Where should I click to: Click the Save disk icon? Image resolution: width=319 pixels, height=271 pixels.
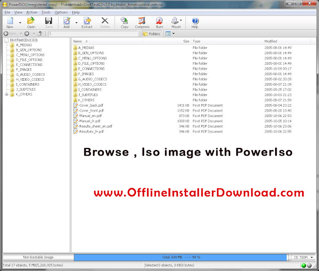(x=49, y=21)
